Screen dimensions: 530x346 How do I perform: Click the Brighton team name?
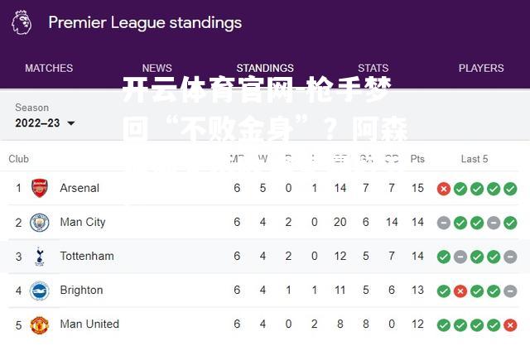pos(81,291)
